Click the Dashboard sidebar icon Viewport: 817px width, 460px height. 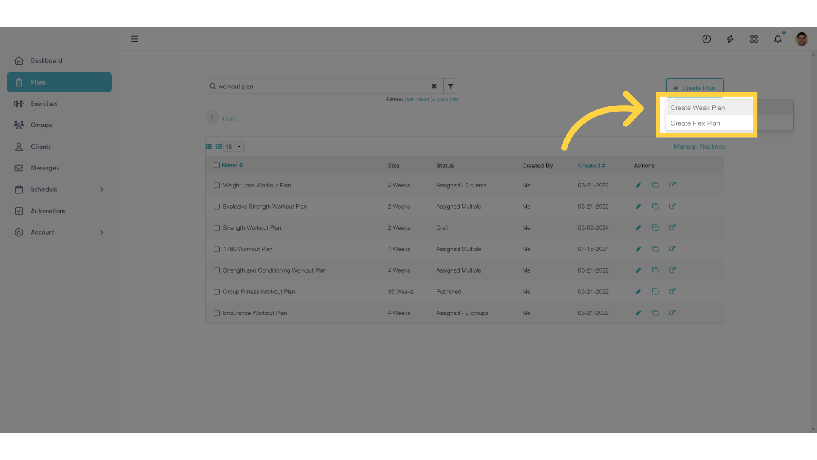(19, 60)
